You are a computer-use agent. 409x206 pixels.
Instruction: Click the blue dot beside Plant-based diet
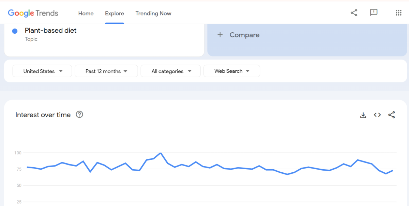pyautogui.click(x=15, y=31)
